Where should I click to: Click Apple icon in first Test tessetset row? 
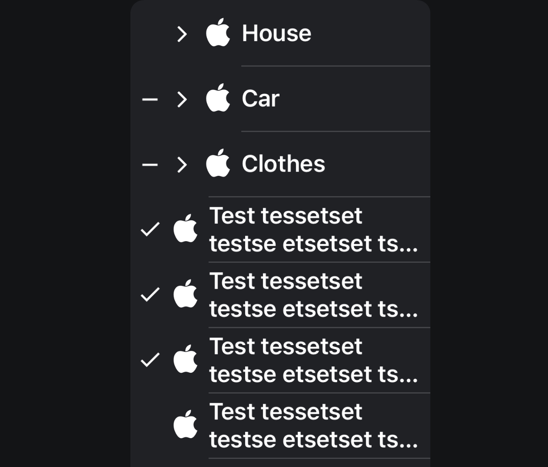pos(186,229)
